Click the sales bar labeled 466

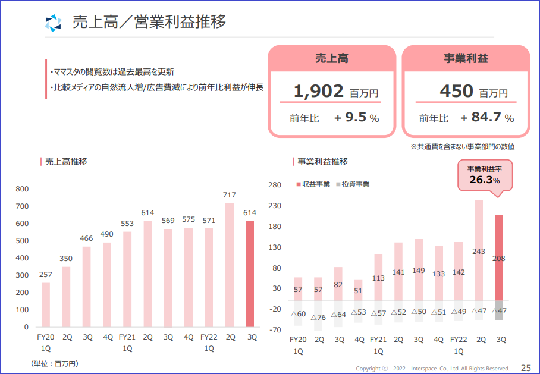pyautogui.click(x=86, y=287)
